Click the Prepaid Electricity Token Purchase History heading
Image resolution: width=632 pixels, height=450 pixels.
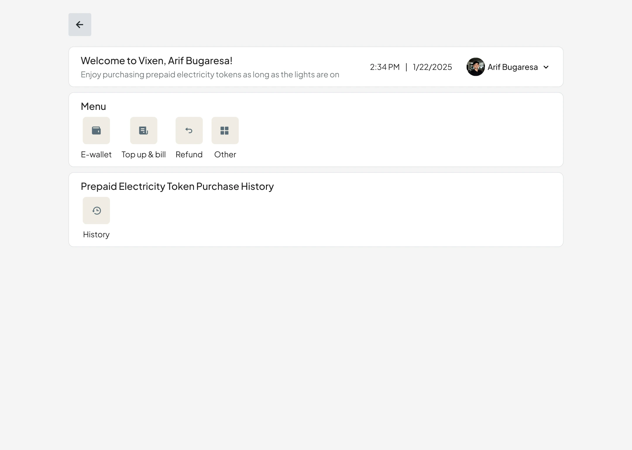coord(177,186)
